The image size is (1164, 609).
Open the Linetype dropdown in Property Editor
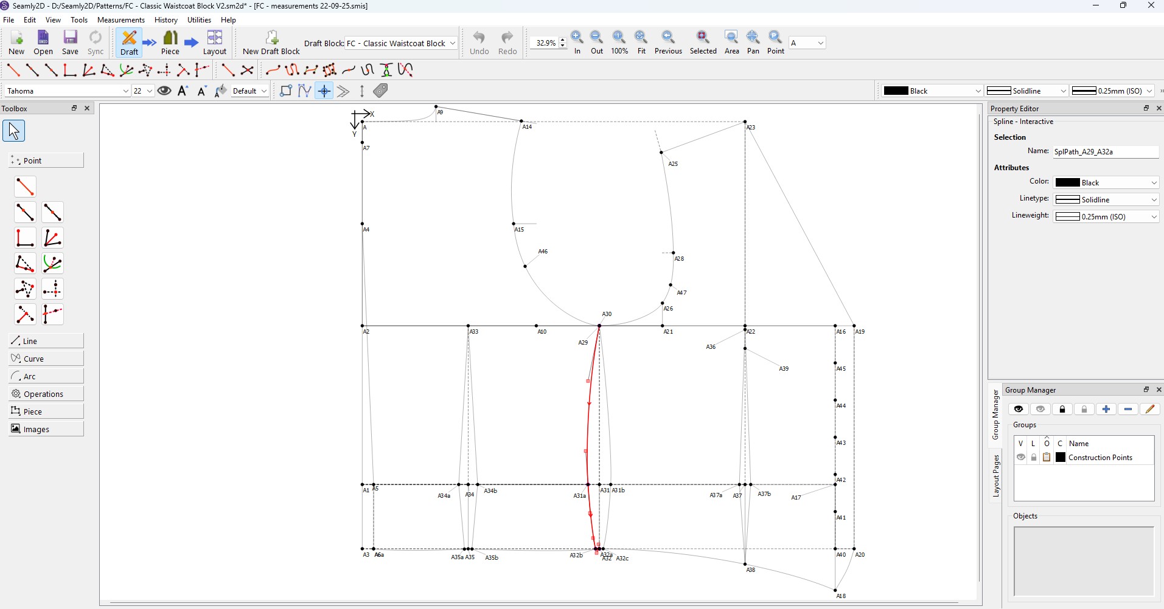(1106, 200)
